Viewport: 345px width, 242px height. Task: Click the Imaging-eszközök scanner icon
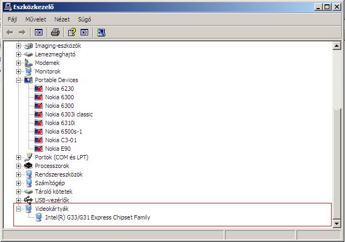[28, 46]
